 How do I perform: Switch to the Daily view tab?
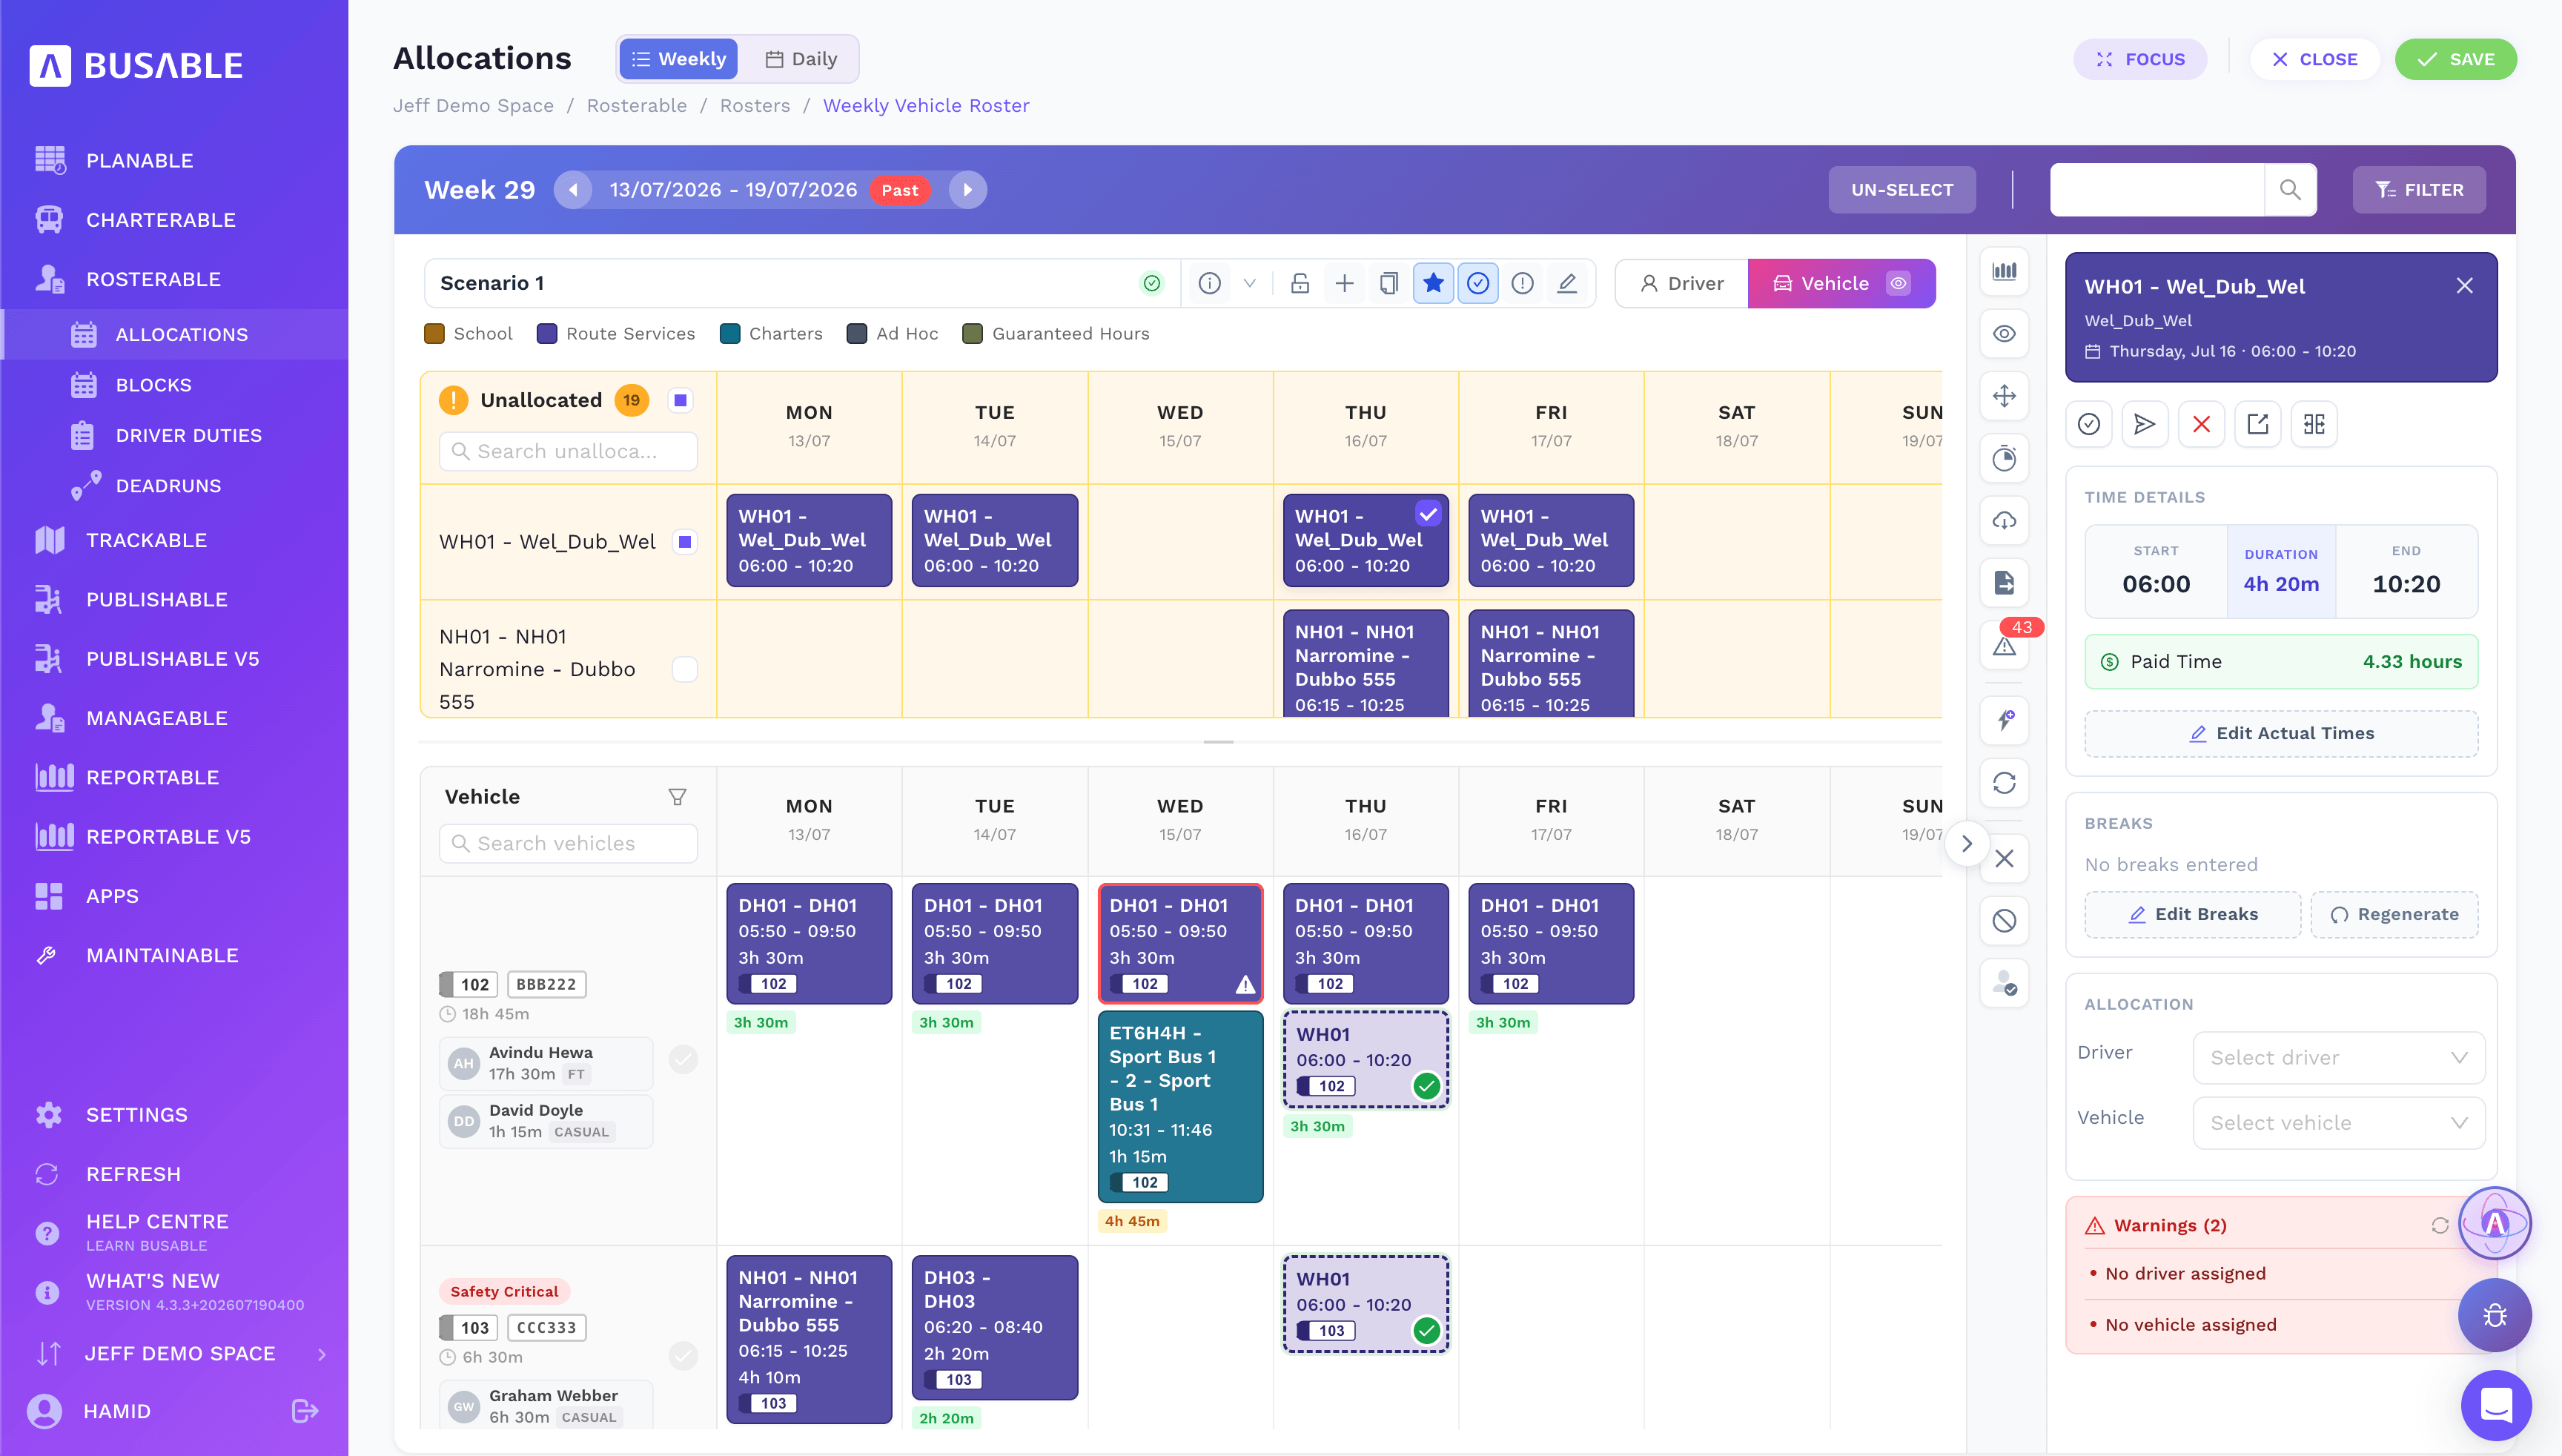coord(801,59)
